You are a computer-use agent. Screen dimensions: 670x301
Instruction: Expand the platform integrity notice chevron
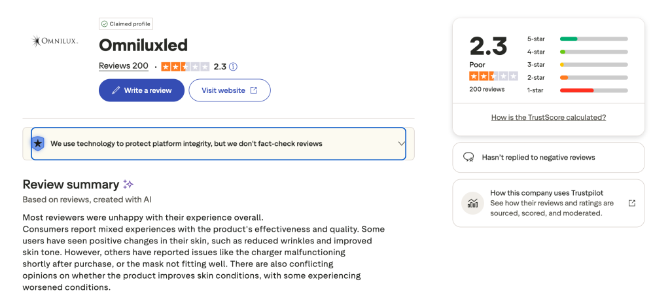pyautogui.click(x=402, y=144)
